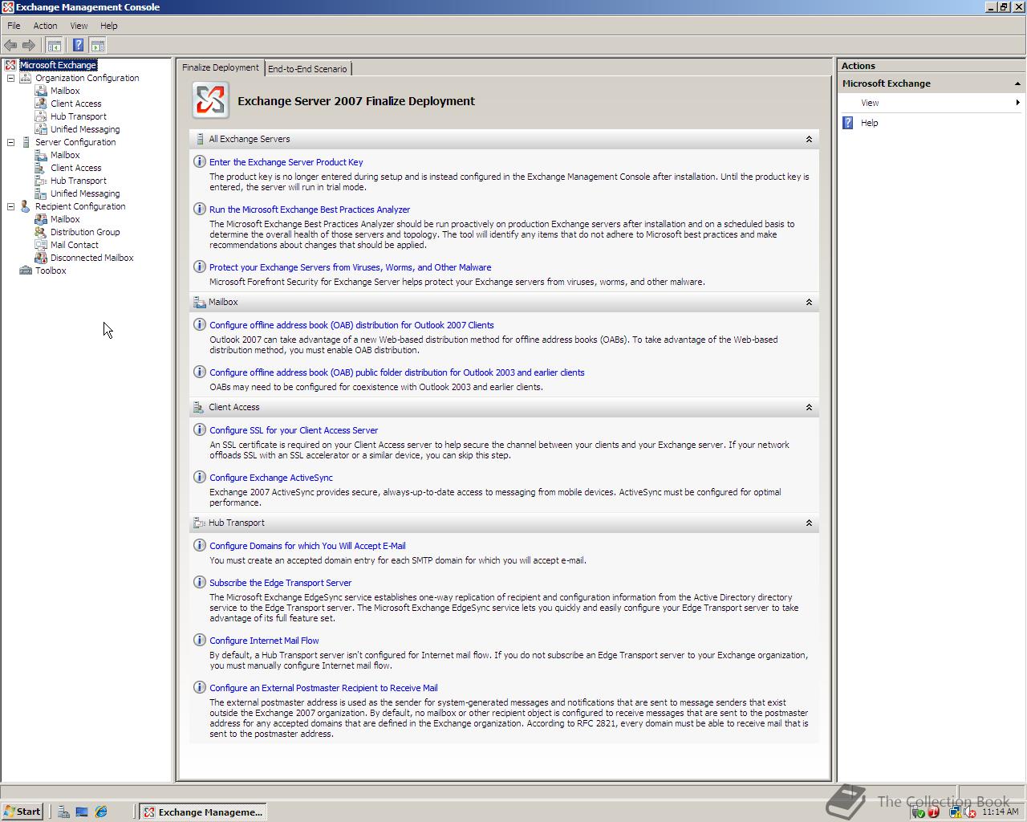Open Enter the Exchange Server Product Key
The image size is (1027, 822).
click(x=286, y=162)
